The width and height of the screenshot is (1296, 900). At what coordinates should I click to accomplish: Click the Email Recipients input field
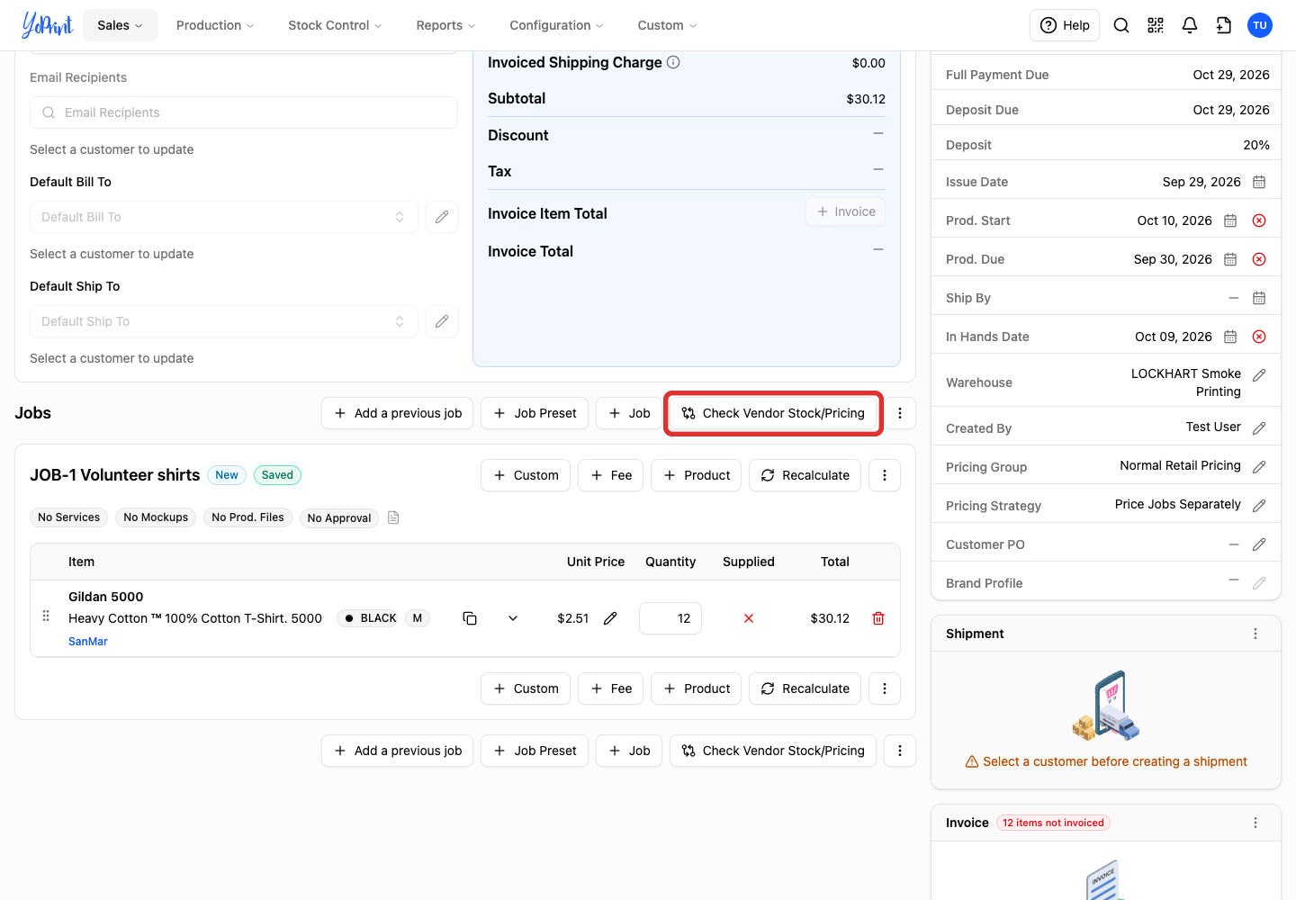click(244, 112)
